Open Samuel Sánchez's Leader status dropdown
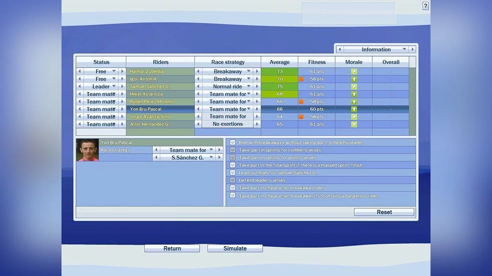This screenshot has width=492, height=276. pyautogui.click(x=101, y=87)
